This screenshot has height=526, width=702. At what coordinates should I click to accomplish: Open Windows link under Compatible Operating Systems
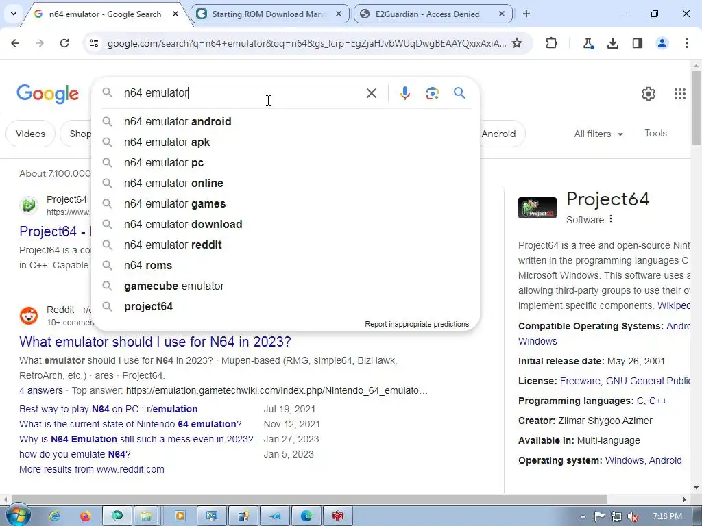coord(537,341)
